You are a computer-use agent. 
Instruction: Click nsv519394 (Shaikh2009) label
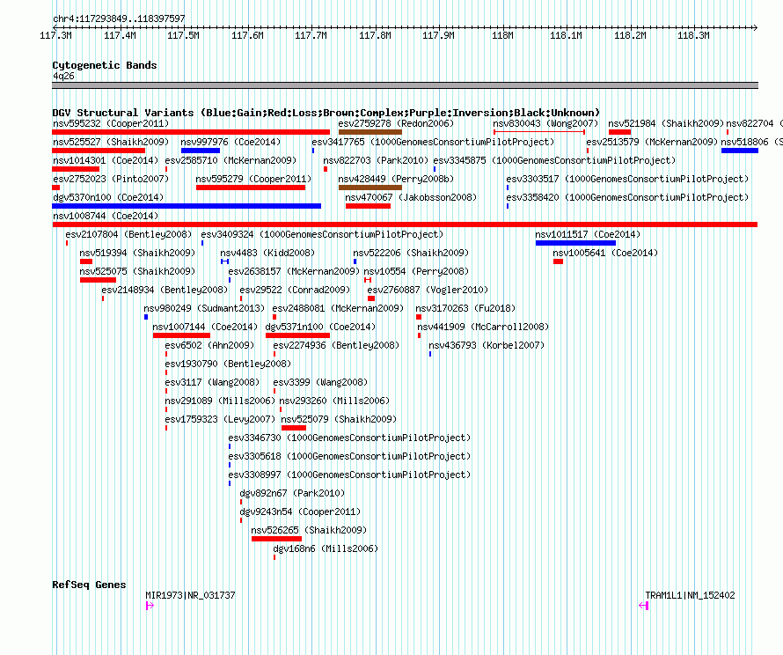[137, 253]
